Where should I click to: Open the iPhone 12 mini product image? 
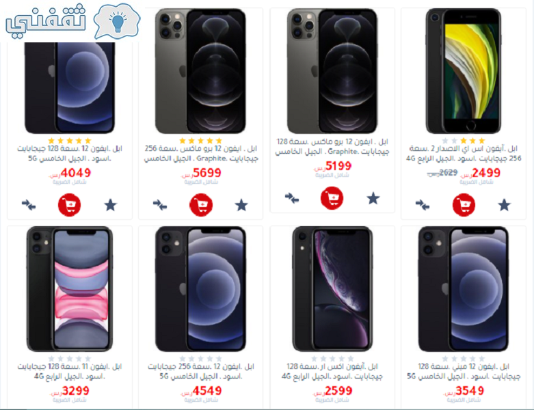464,289
